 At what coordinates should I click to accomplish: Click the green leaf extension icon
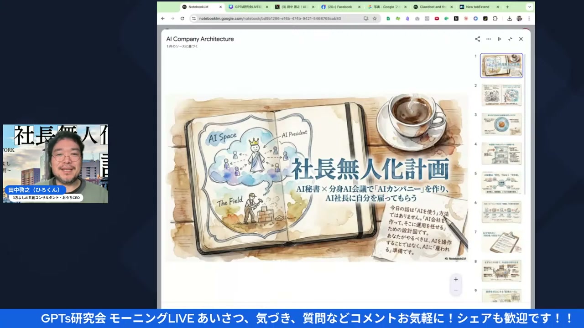click(x=446, y=18)
